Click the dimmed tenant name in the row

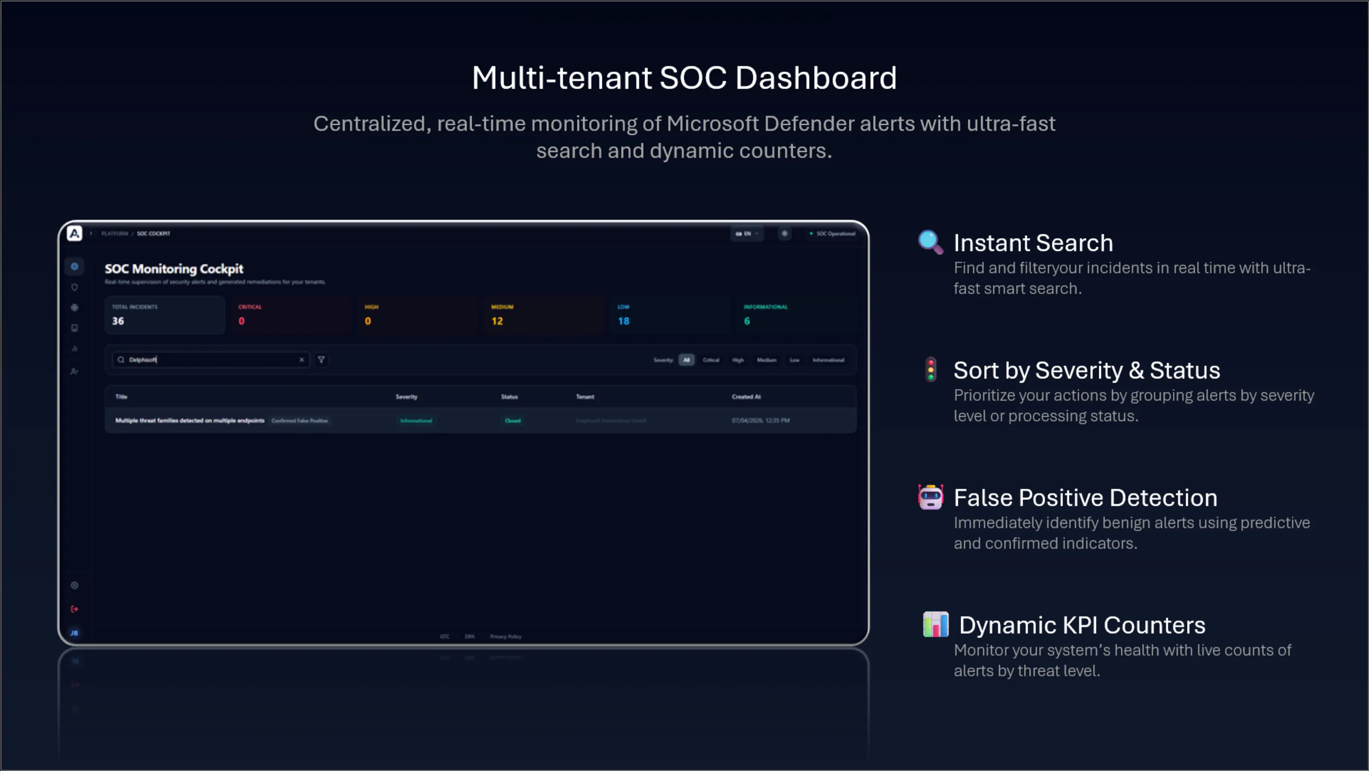pyautogui.click(x=611, y=420)
